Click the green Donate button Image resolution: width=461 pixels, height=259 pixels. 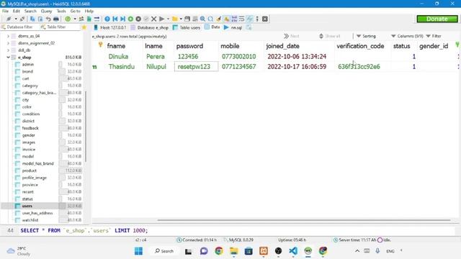[x=437, y=19]
